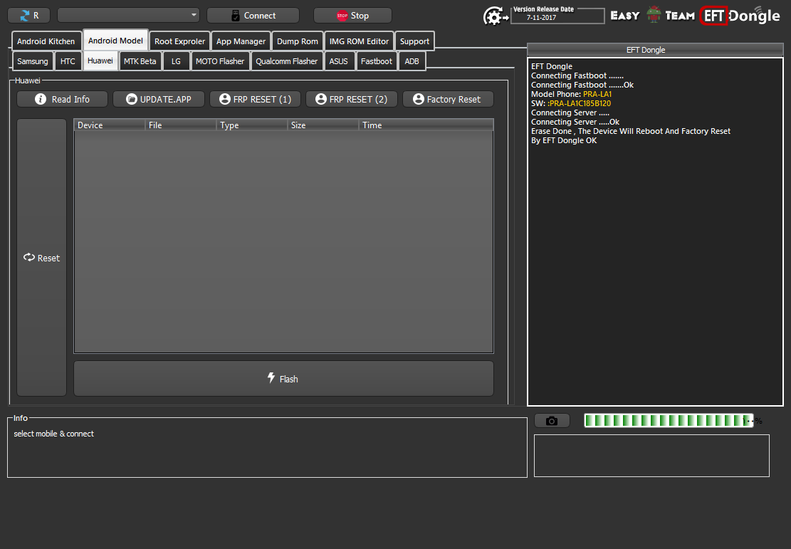This screenshot has height=549, width=791.
Task: Open the Android Kitchen tab
Action: (46, 41)
